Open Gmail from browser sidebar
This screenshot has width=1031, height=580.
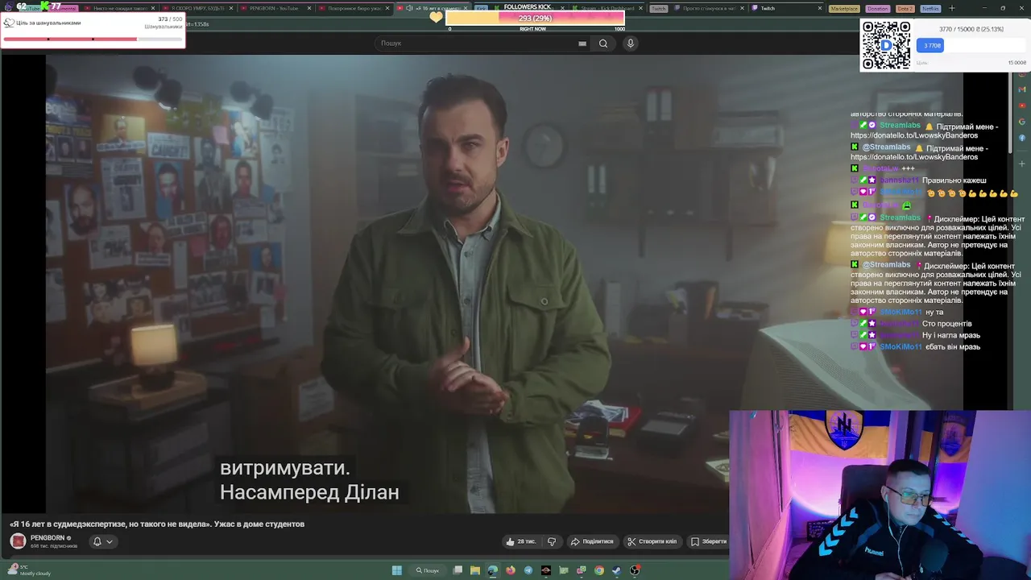[1022, 89]
